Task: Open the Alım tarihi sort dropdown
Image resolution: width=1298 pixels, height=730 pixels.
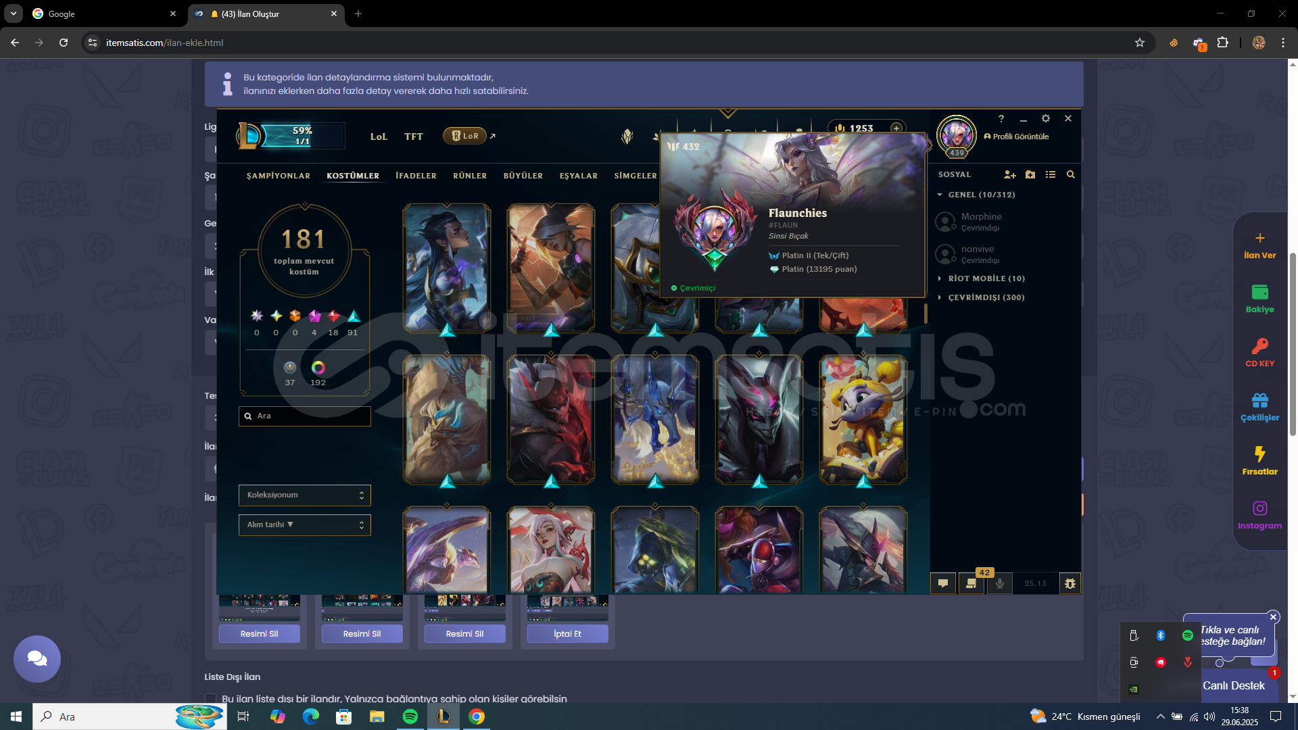Action: (x=304, y=525)
